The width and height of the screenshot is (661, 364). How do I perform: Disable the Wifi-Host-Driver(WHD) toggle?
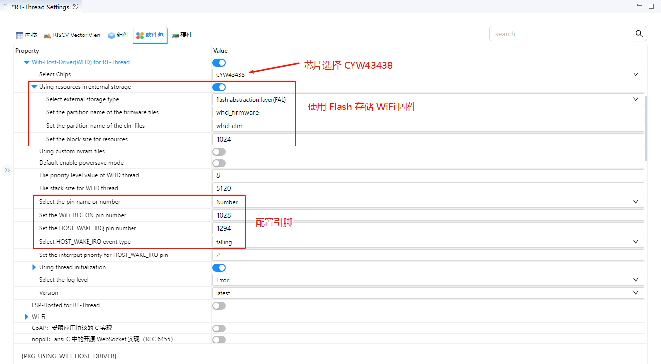(219, 63)
